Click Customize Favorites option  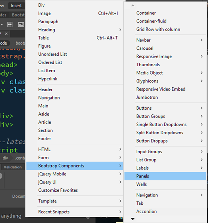[x=58, y=190]
